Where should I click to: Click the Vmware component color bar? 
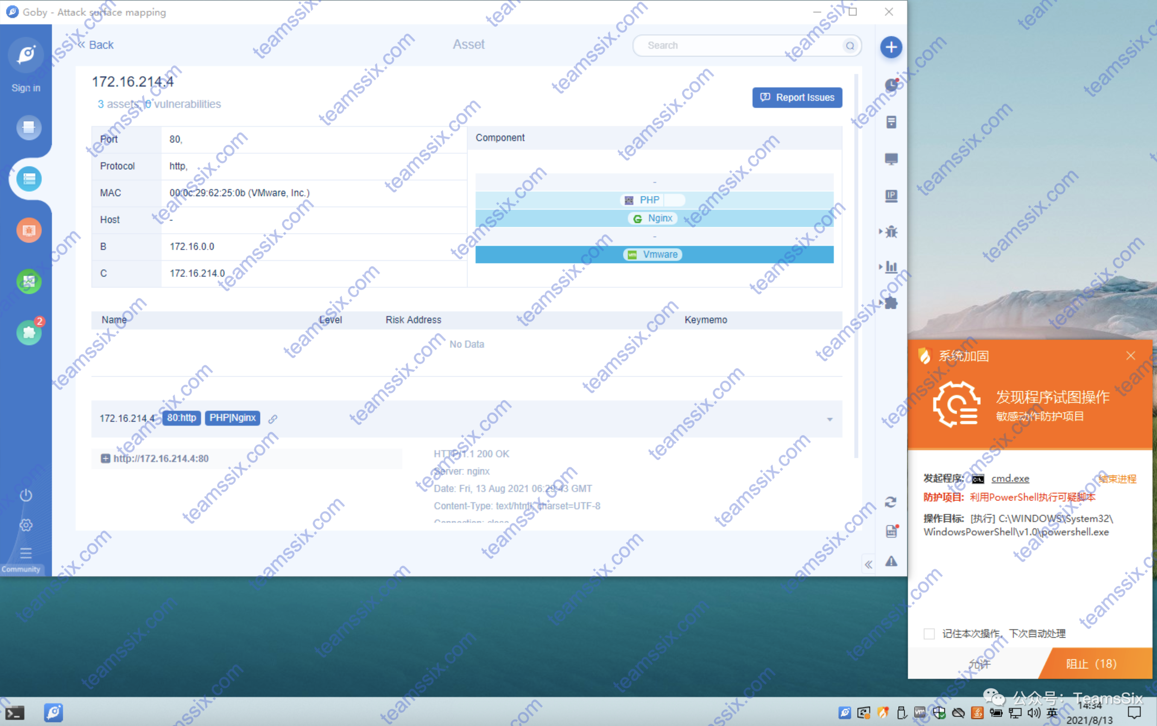coord(654,255)
